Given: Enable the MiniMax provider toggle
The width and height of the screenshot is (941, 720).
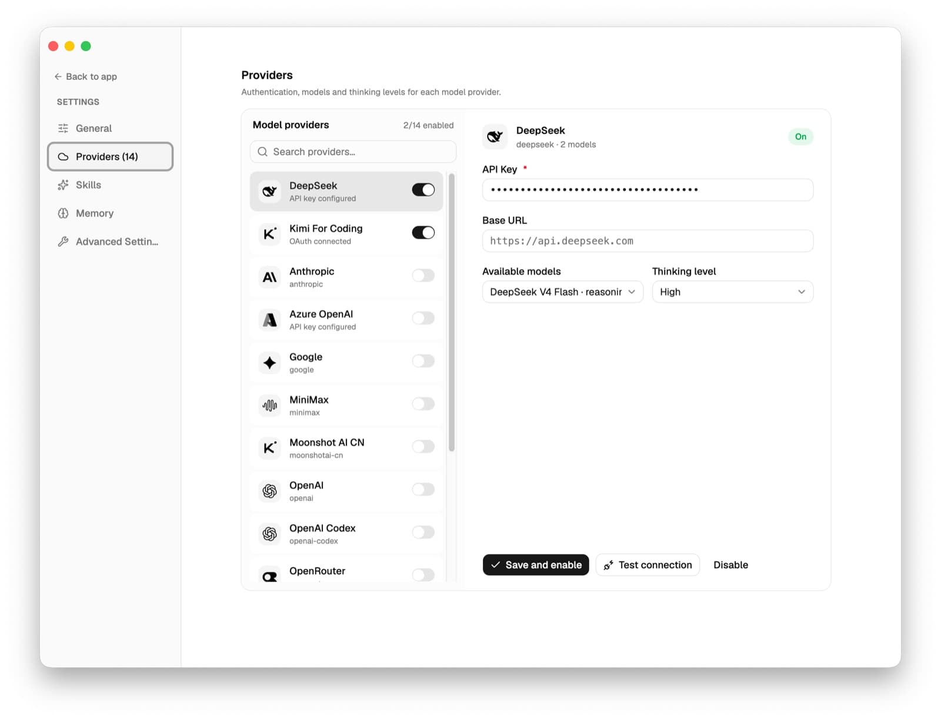Looking at the screenshot, I should [423, 404].
